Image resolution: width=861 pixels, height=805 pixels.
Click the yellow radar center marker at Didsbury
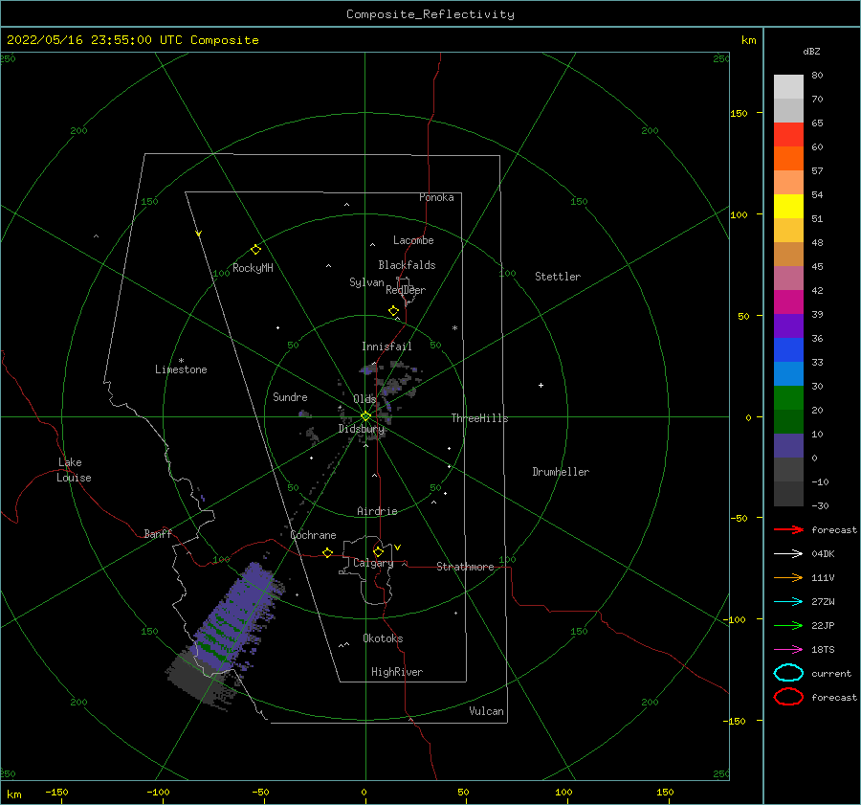(365, 416)
